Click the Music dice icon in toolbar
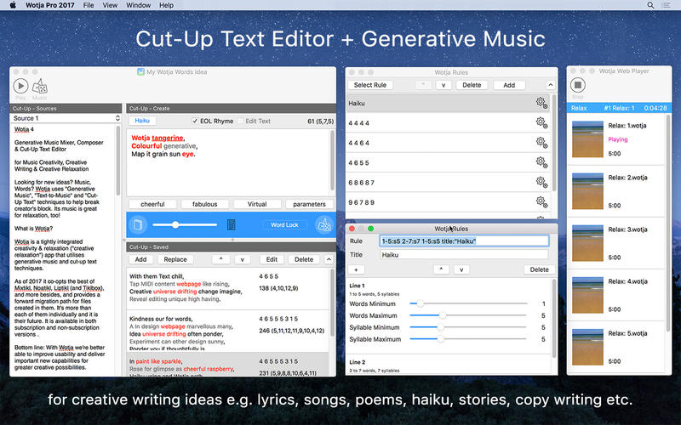The width and height of the screenshot is (681, 425). (x=39, y=87)
